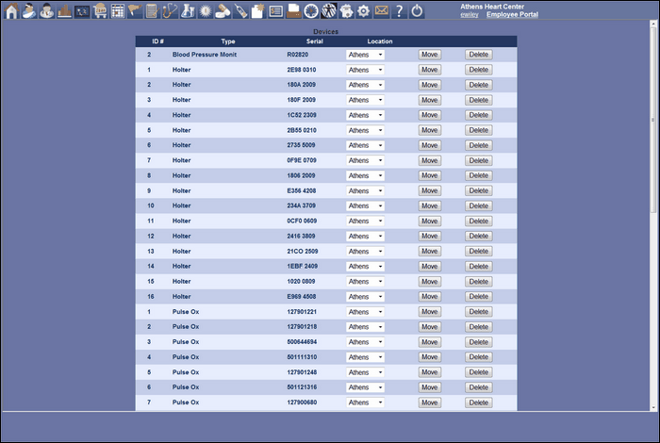Expand location dropdown for serial 180A 2009
Image resolution: width=660 pixels, height=443 pixels.
pyautogui.click(x=365, y=85)
